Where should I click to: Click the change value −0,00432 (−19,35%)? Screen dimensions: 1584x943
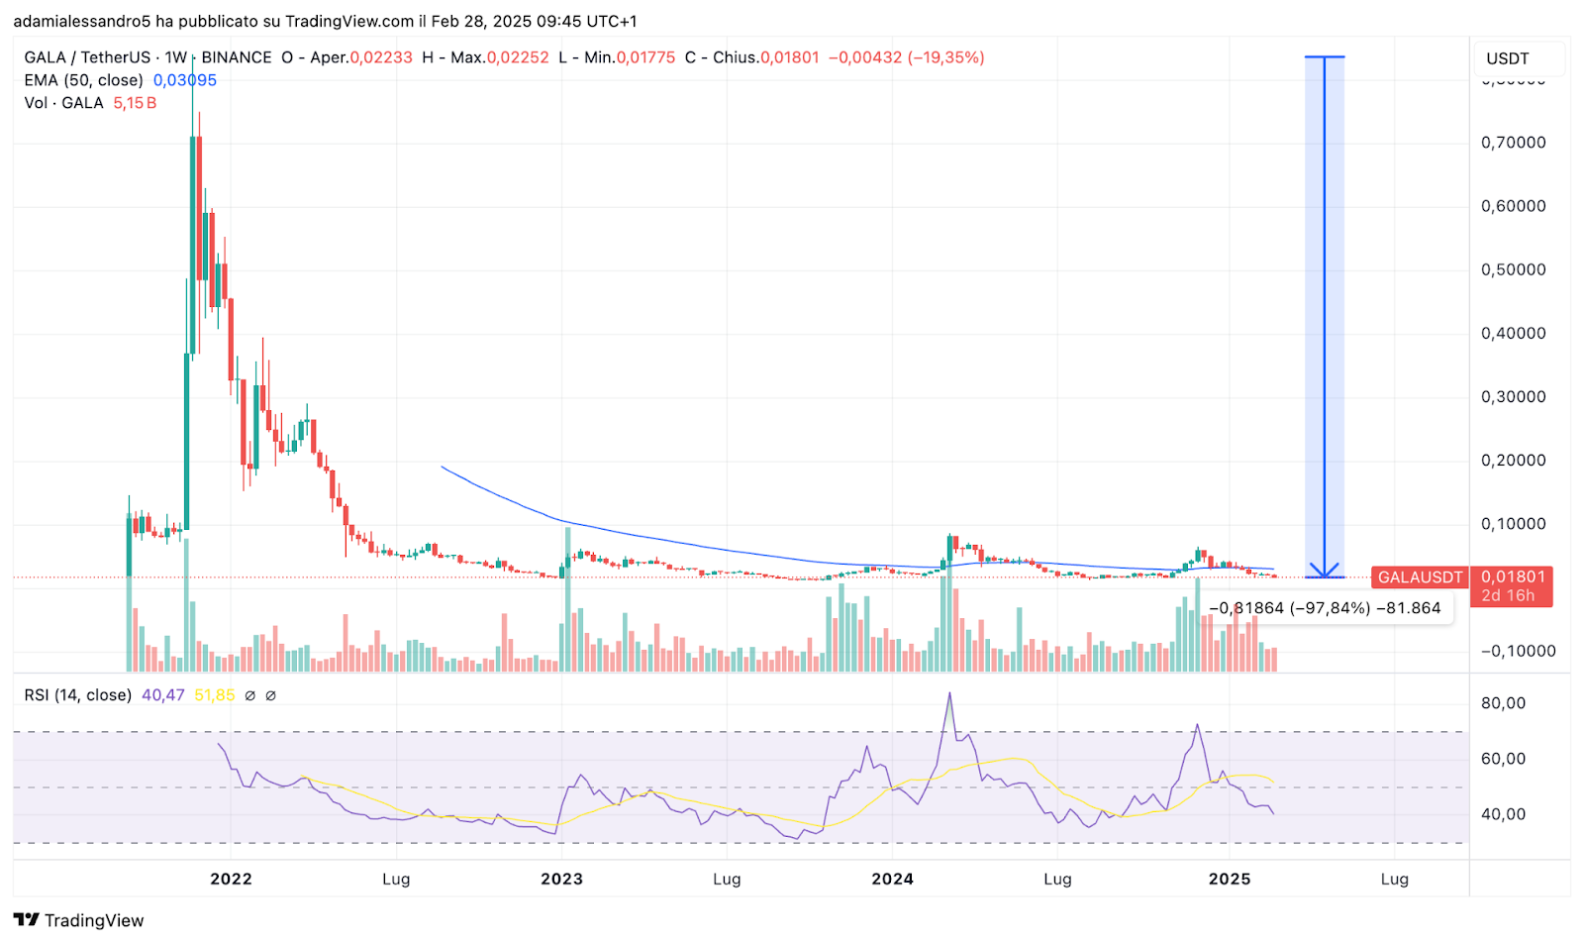(x=906, y=57)
